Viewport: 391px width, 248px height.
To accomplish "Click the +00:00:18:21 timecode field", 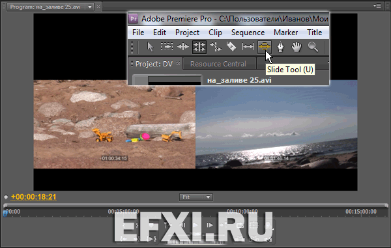I will coord(33,197).
